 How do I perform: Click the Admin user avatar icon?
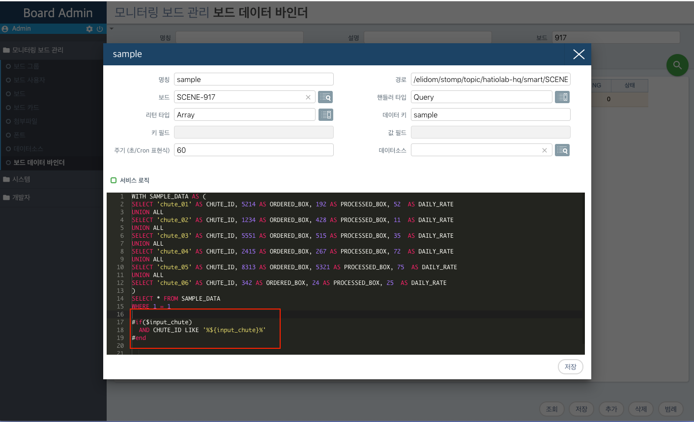(x=5, y=29)
